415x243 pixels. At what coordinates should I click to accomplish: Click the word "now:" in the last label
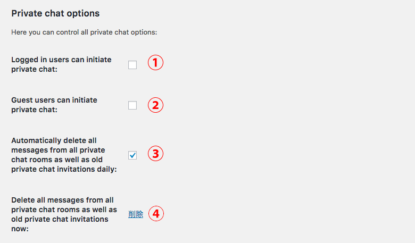20,229
